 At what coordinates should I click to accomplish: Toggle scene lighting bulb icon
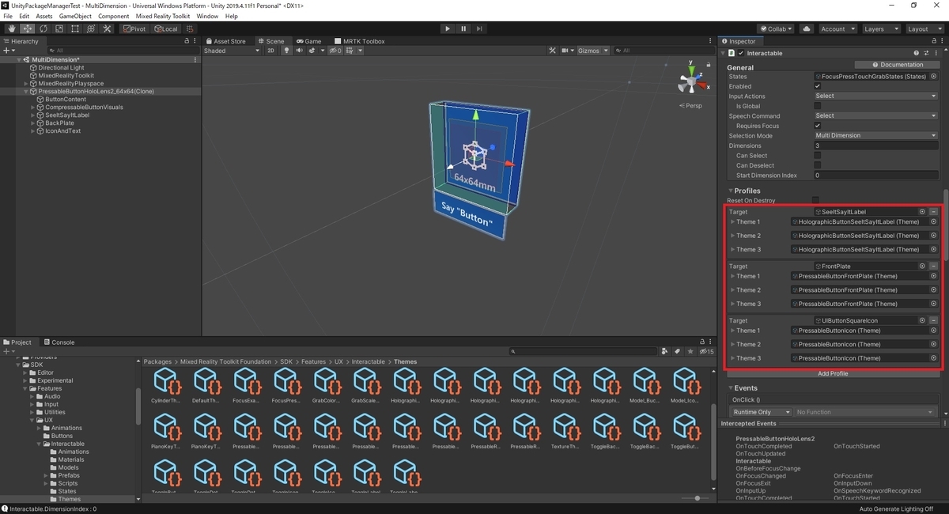pyautogui.click(x=286, y=51)
